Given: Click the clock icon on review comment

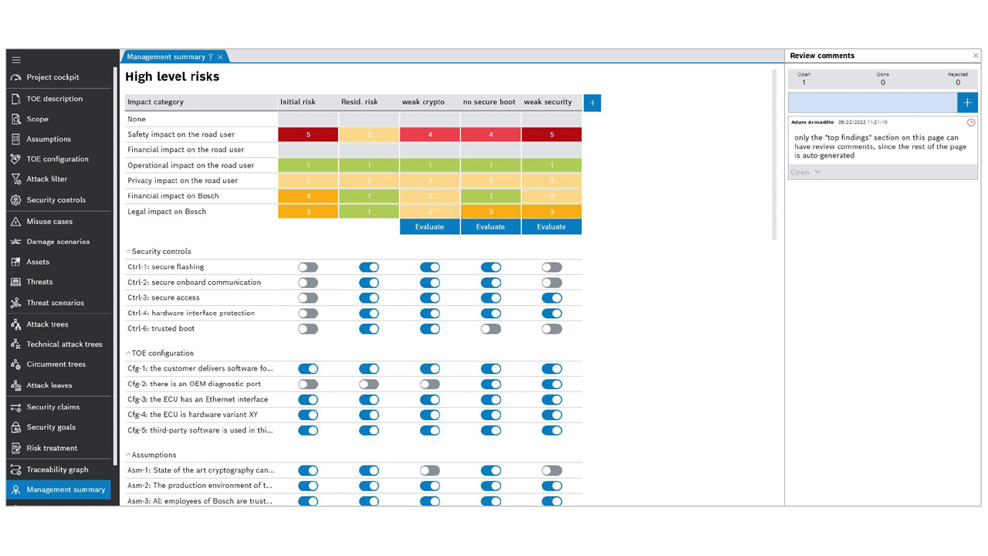Looking at the screenshot, I should tap(971, 123).
